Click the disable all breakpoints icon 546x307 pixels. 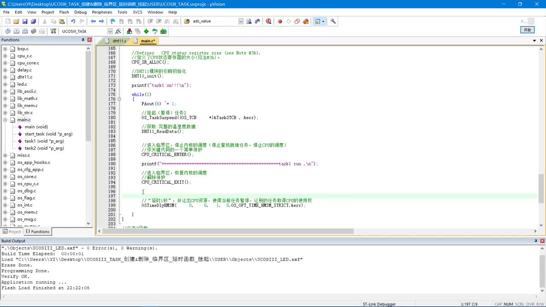297,21
